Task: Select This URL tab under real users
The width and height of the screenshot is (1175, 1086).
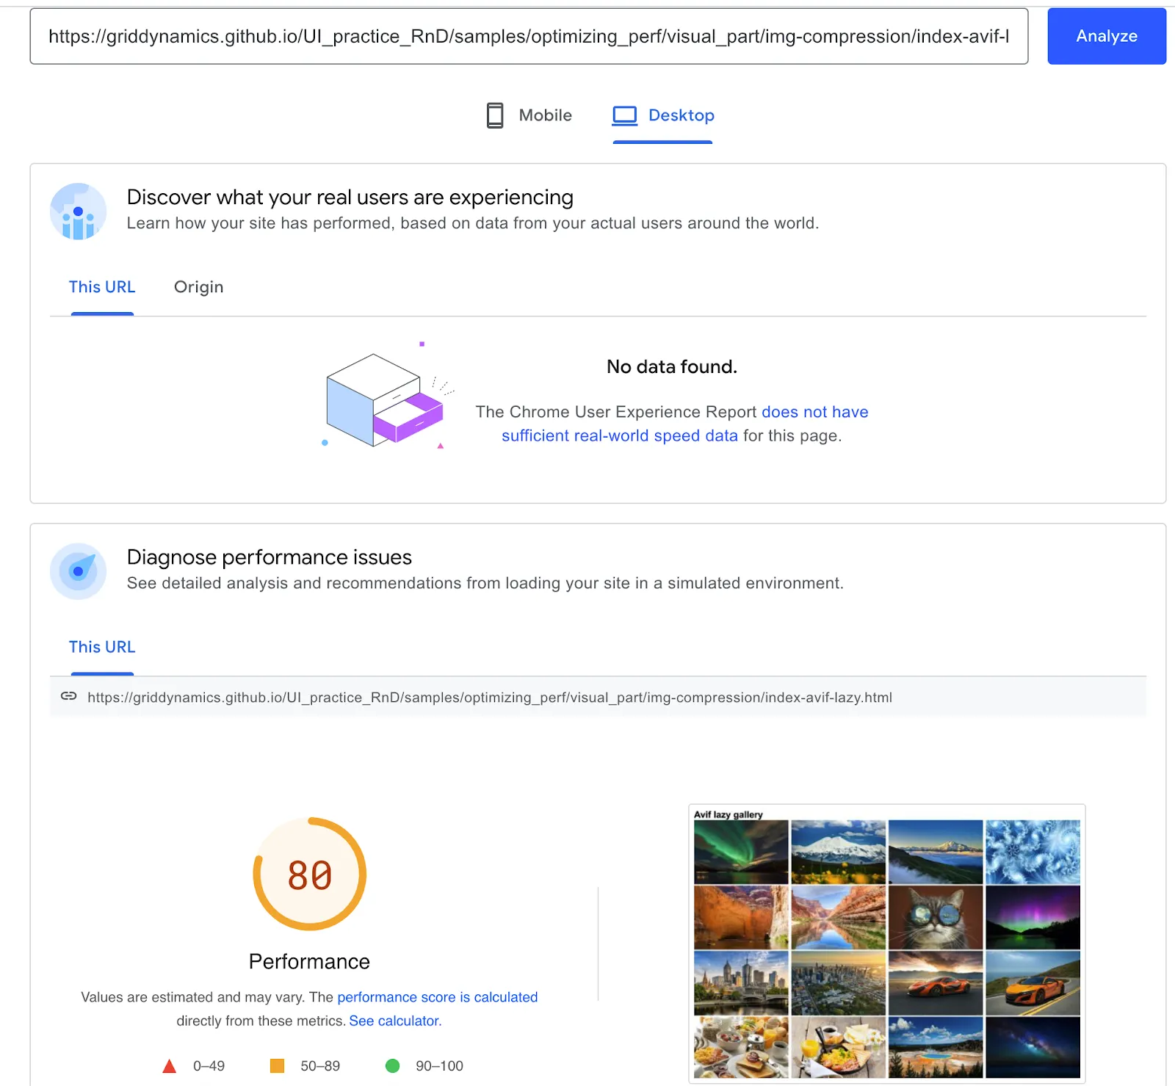Action: (102, 287)
